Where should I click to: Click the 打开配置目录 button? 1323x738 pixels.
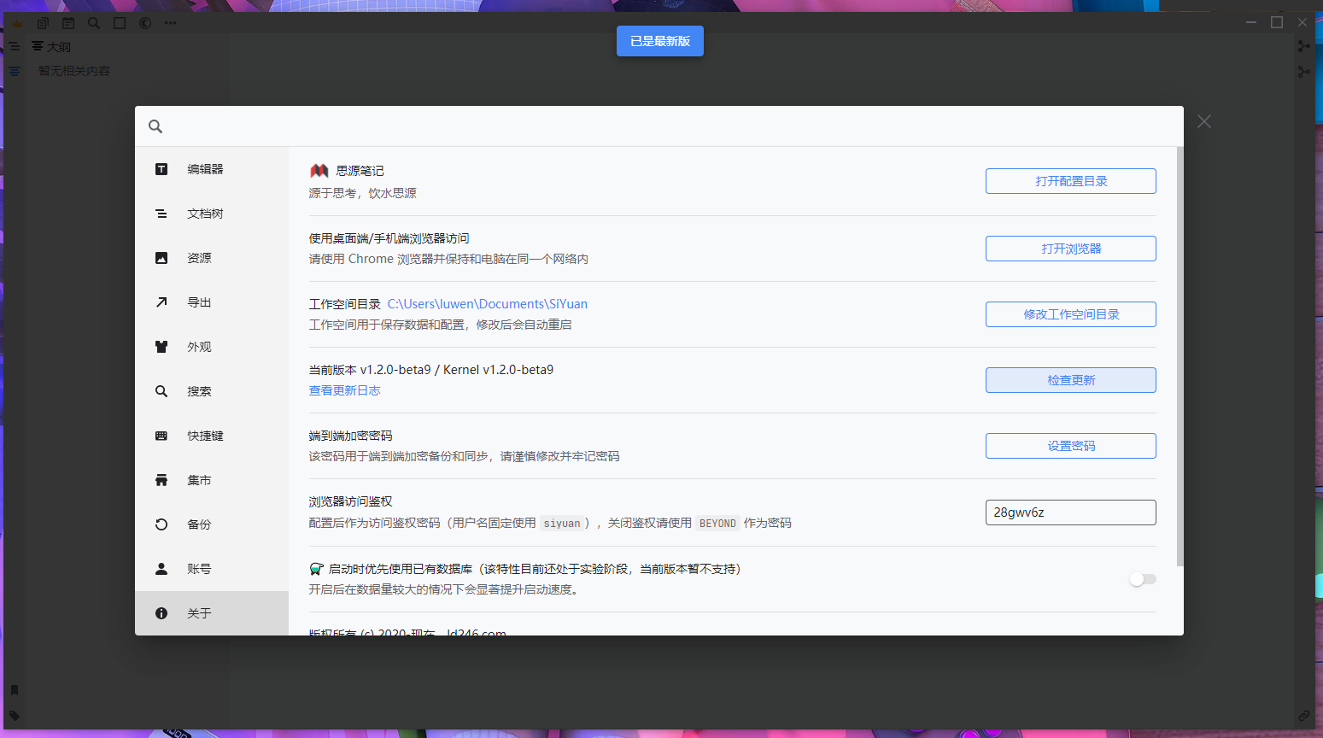click(1070, 181)
